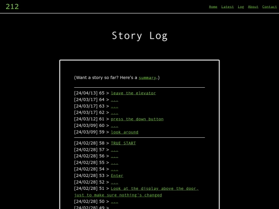Open entry 58 'TRUE START'
Viewport: 279px width, 209px height.
[123, 143]
